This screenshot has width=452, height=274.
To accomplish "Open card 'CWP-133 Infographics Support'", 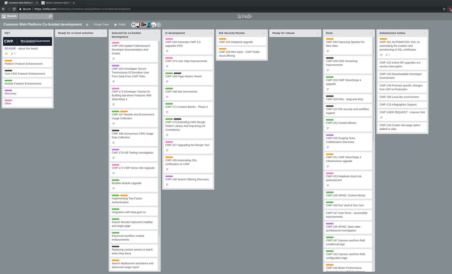I will (x=402, y=104).
